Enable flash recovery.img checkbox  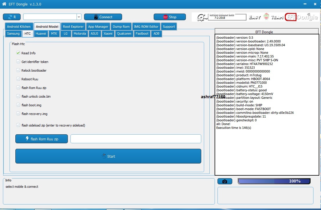click(x=18, y=114)
